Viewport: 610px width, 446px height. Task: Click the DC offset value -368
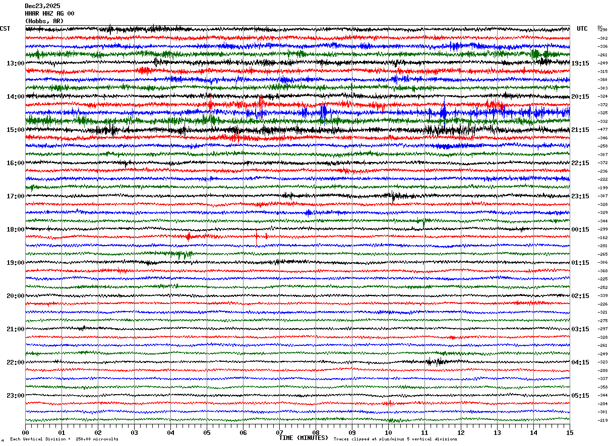[602, 271]
